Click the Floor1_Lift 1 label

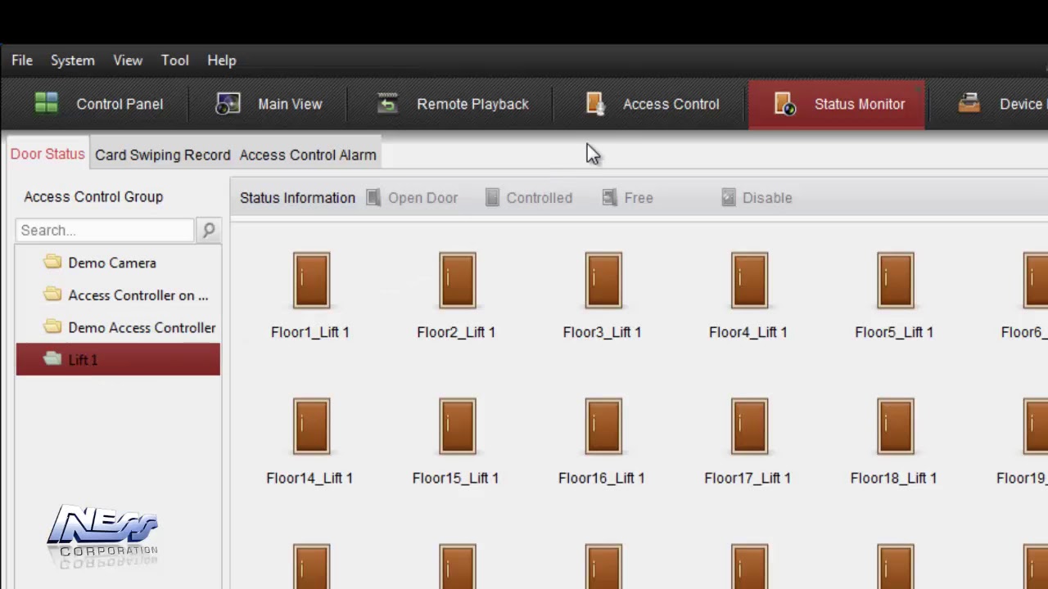310,332
